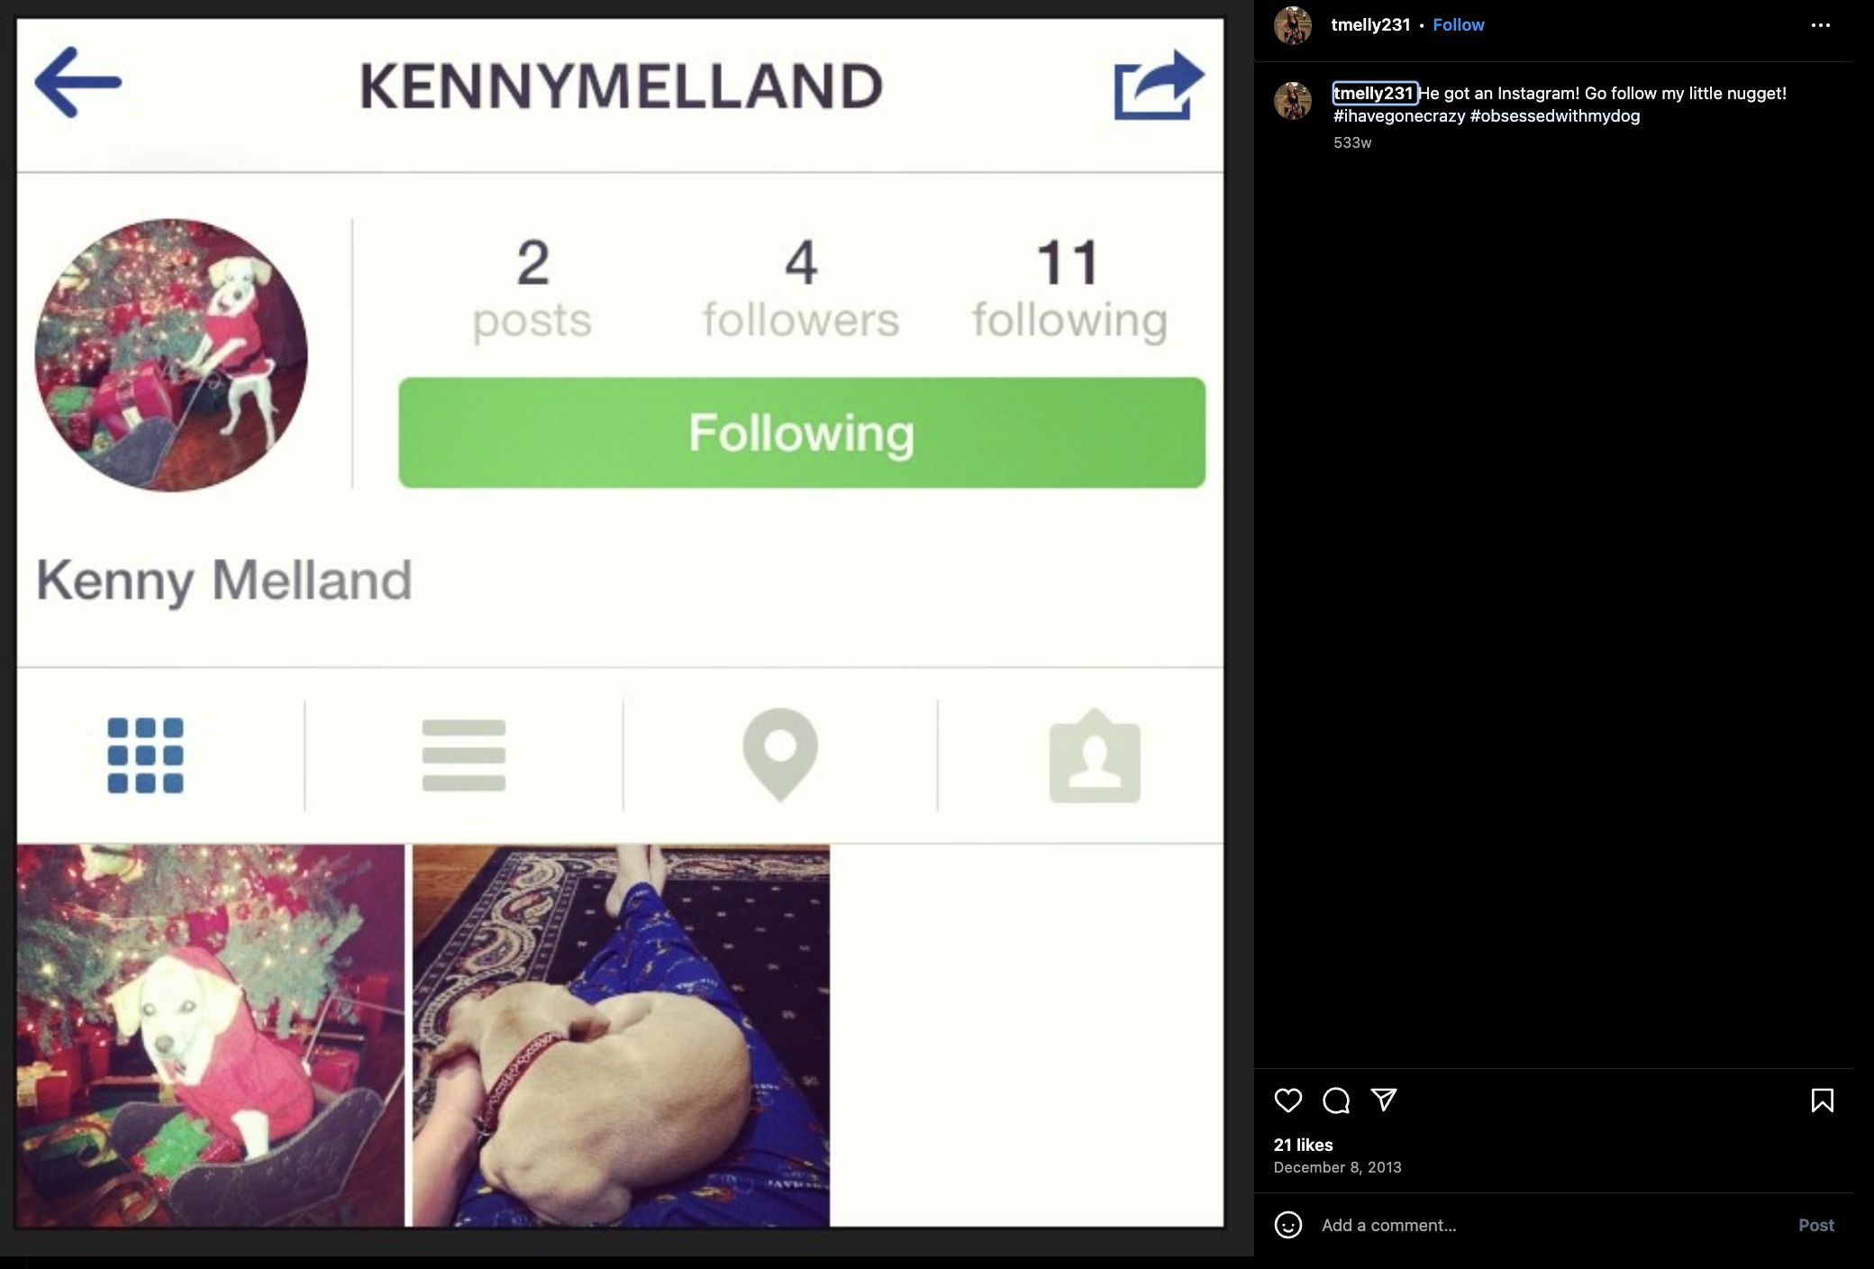Image resolution: width=1874 pixels, height=1269 pixels.
Task: Open the location pin map tab
Action: (x=780, y=754)
